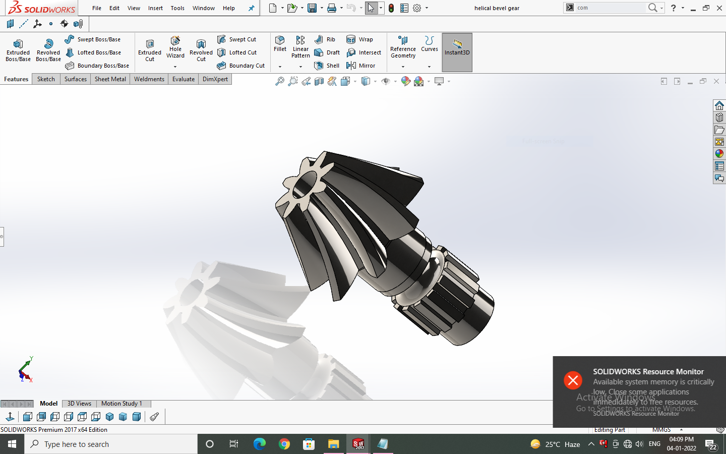Viewport: 726px width, 454px height.
Task: Open the Appearances task pane tab
Action: (719, 154)
